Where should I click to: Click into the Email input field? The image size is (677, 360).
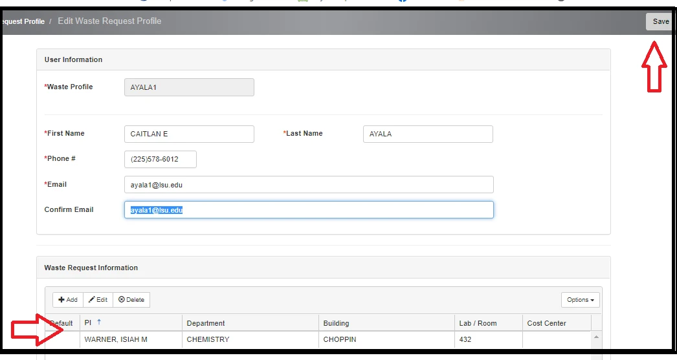(x=309, y=185)
